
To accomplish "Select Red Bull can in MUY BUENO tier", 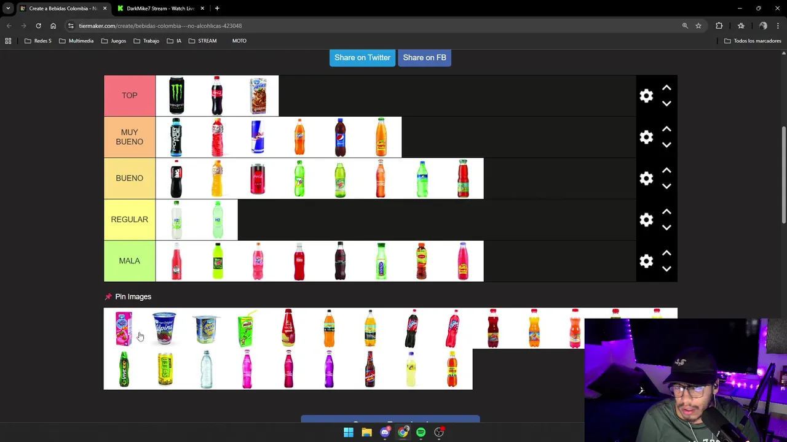I will [258, 137].
